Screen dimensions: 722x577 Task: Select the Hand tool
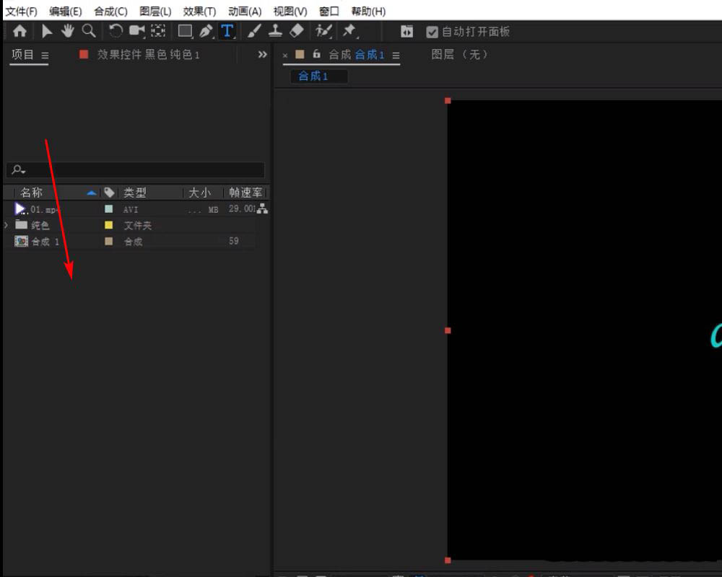pos(67,30)
